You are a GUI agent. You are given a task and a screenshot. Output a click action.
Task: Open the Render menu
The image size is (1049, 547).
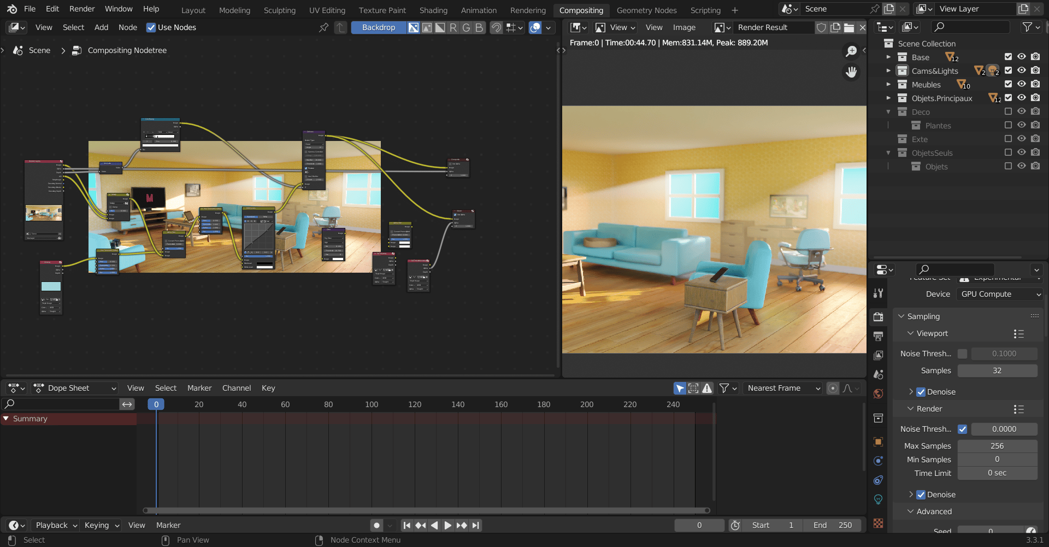[82, 9]
